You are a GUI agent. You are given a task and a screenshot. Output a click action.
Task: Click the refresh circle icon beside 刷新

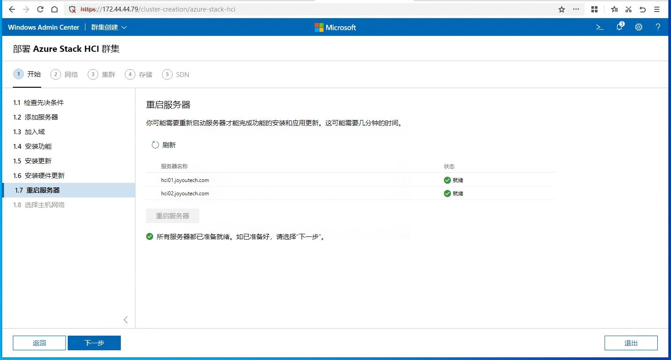[155, 145]
